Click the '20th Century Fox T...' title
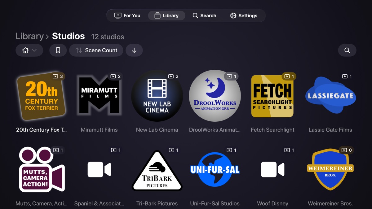This screenshot has height=209, width=372. click(x=42, y=130)
